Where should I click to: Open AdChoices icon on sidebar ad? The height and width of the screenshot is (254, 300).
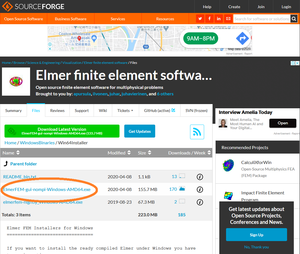[293, 63]
